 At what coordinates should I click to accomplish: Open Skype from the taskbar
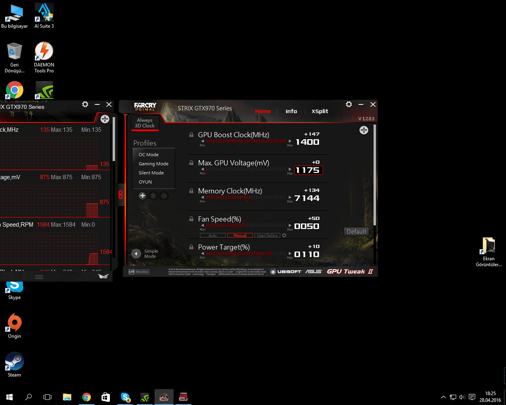point(125,397)
